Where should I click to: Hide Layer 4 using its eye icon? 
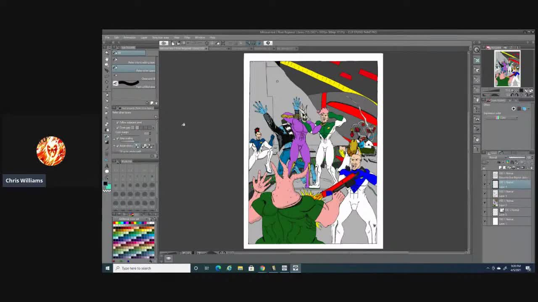[x=485, y=184]
